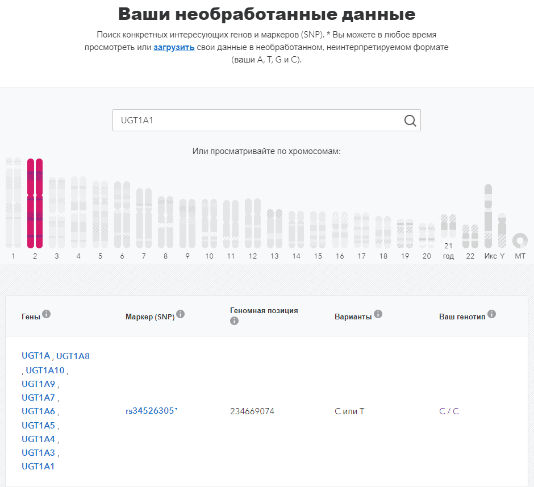Select chromosome 2 highlighted in pink
Screen dimensions: 534x487
[x=35, y=203]
